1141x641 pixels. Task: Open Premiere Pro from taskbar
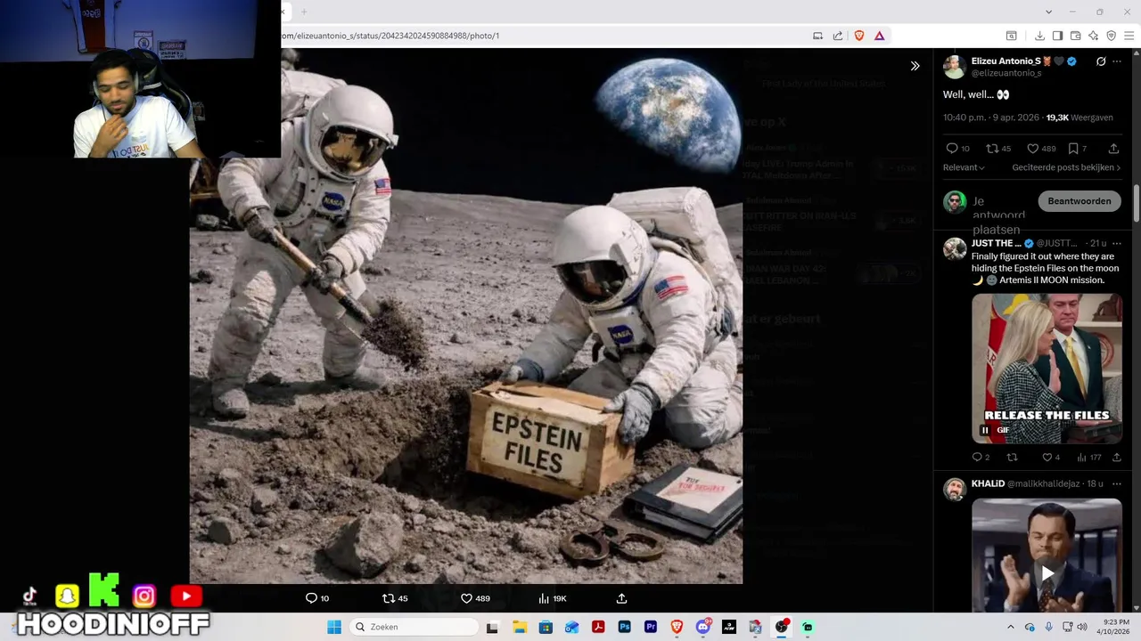[651, 627]
